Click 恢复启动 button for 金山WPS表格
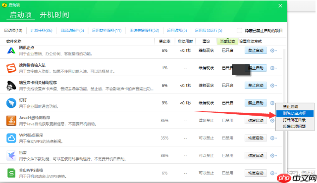This screenshot has height=183, width=317. point(256,173)
